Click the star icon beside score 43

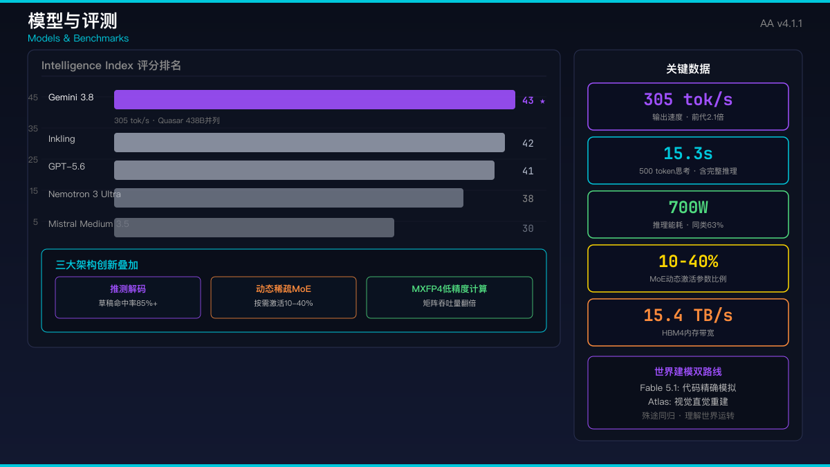click(x=542, y=101)
